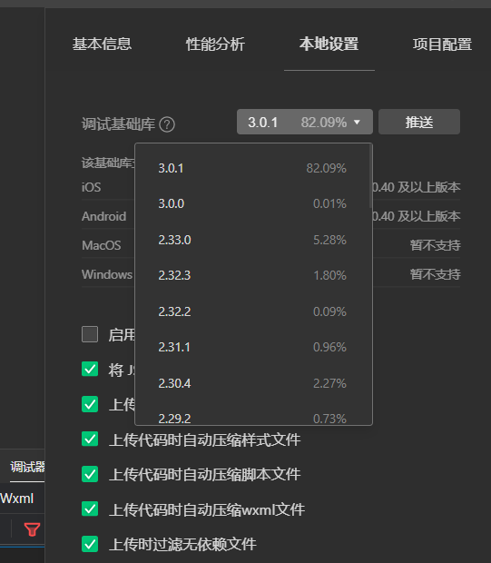Click the version dropdown list scrollbar

(x=370, y=176)
